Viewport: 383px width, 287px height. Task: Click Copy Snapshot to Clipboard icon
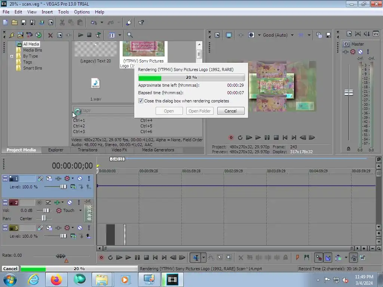(x=319, y=35)
